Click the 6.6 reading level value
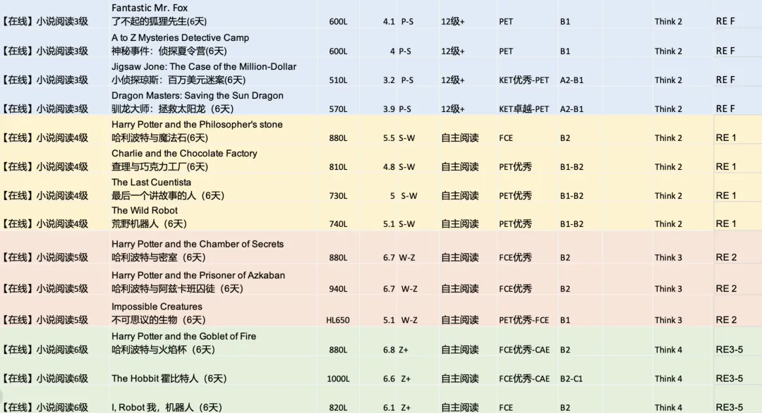 pyautogui.click(x=389, y=378)
